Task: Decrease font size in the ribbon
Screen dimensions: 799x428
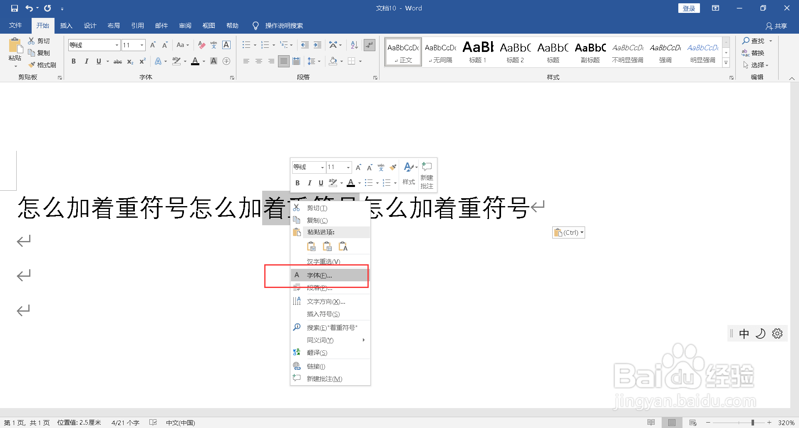Action: point(165,45)
